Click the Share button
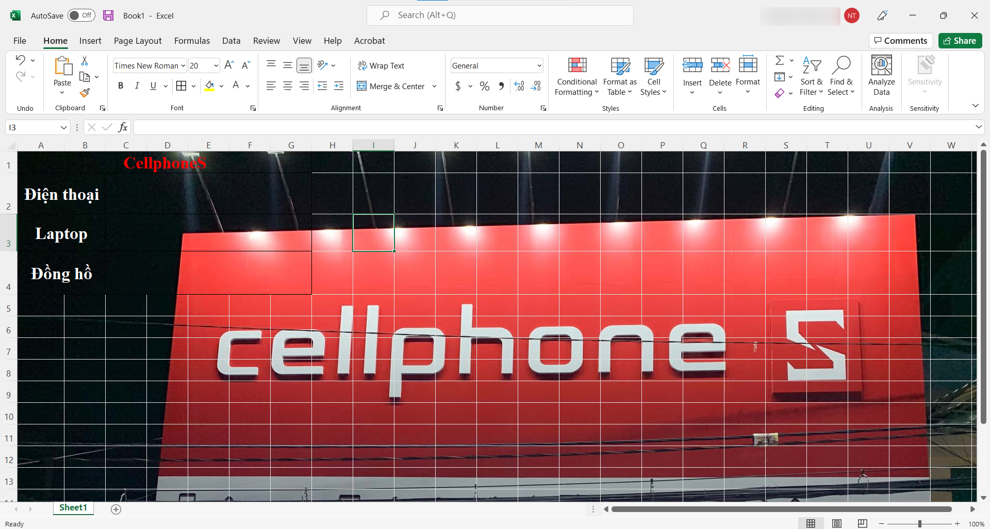This screenshot has width=990, height=529. coord(960,41)
